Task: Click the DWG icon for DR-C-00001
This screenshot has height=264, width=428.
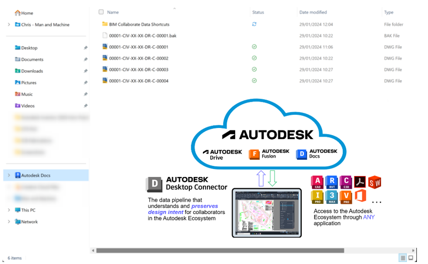Action: 105,47
